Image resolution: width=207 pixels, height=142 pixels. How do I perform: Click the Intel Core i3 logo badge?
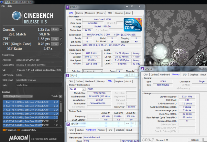[x=133, y=25]
